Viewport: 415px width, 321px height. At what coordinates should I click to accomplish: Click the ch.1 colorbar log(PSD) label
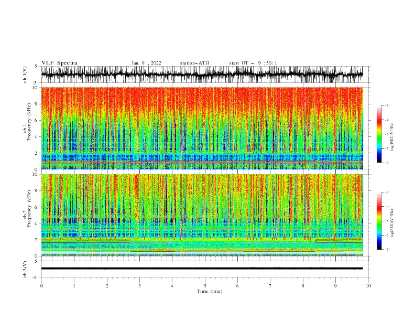pos(392,137)
